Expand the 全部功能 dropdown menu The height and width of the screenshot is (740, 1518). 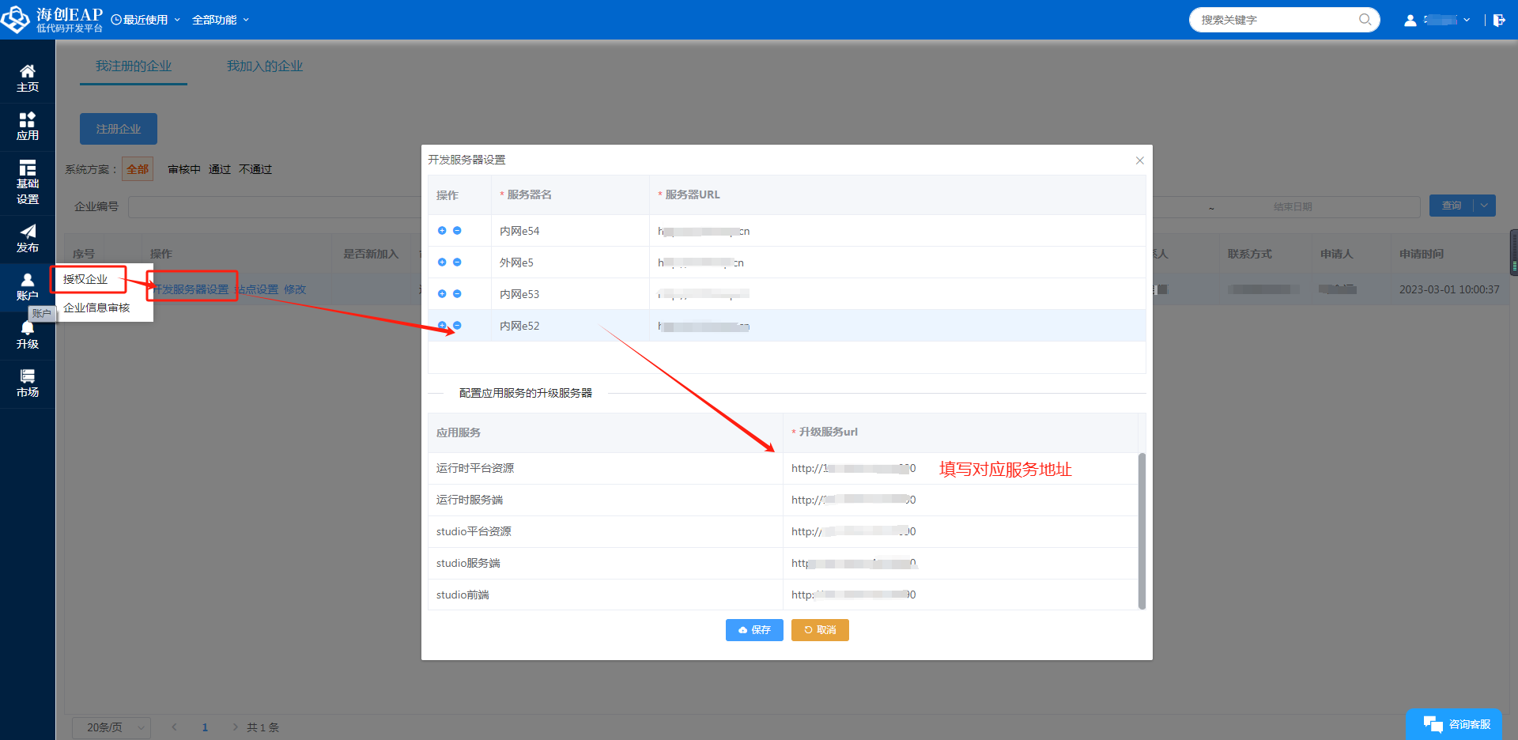point(220,20)
